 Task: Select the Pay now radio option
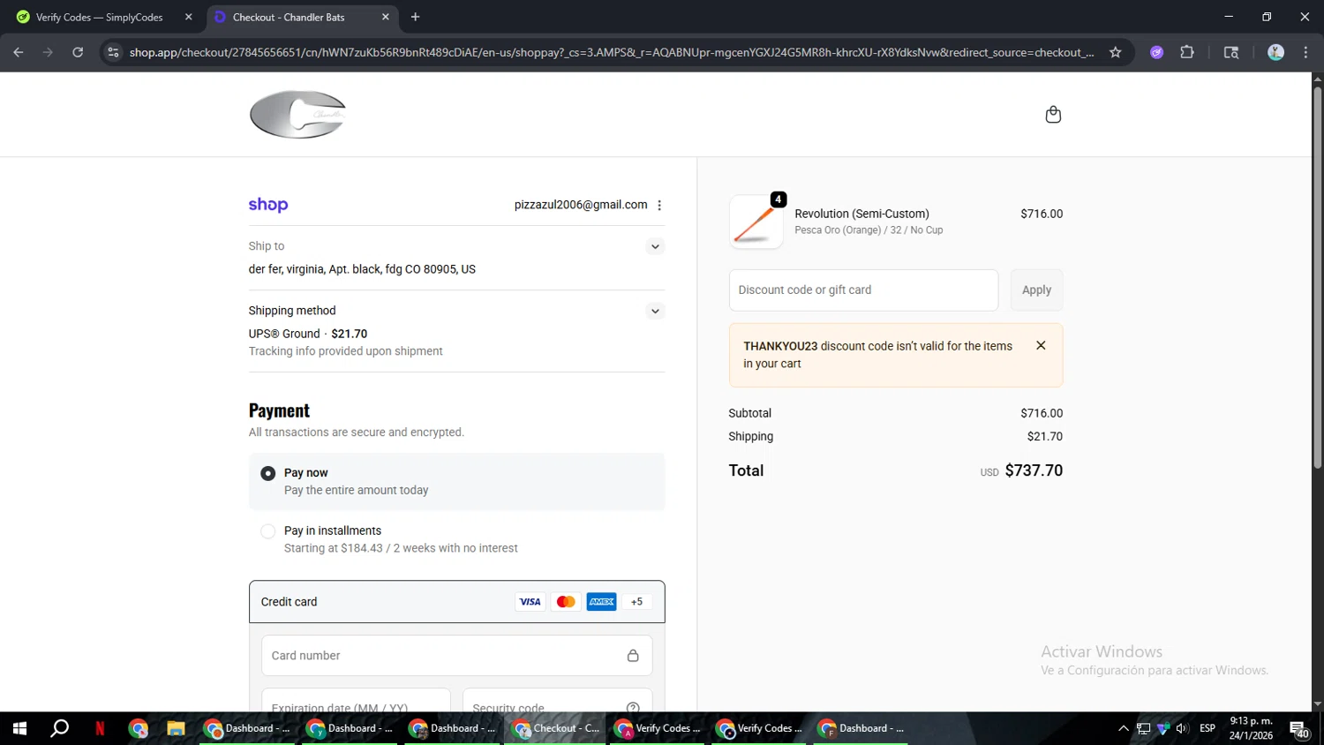click(x=268, y=474)
